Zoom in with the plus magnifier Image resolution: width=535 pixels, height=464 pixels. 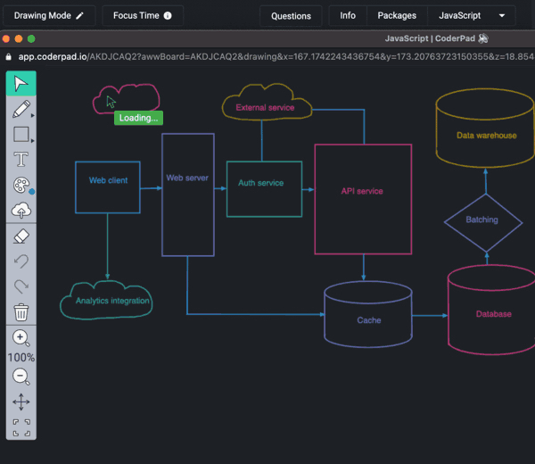(x=21, y=338)
